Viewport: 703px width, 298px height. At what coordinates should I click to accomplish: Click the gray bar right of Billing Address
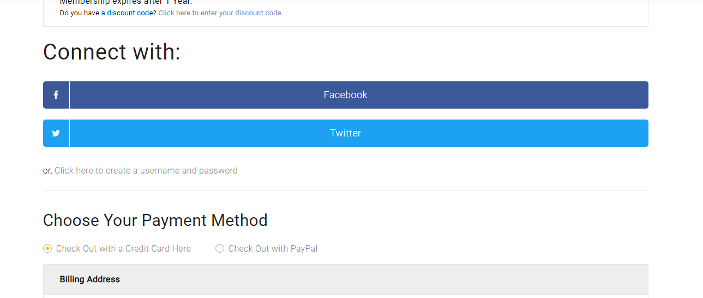pos(382,279)
